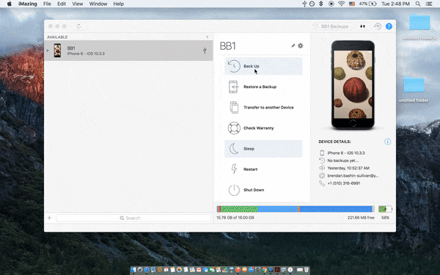Expand the BB1 device disclosure triangle
Viewport: 440px width, 275px height.
[x=48, y=51]
